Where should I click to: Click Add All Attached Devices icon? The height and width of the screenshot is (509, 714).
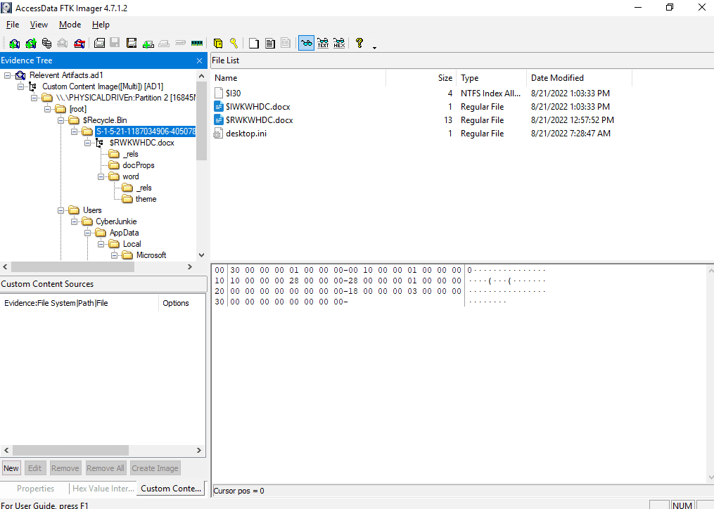coord(30,44)
